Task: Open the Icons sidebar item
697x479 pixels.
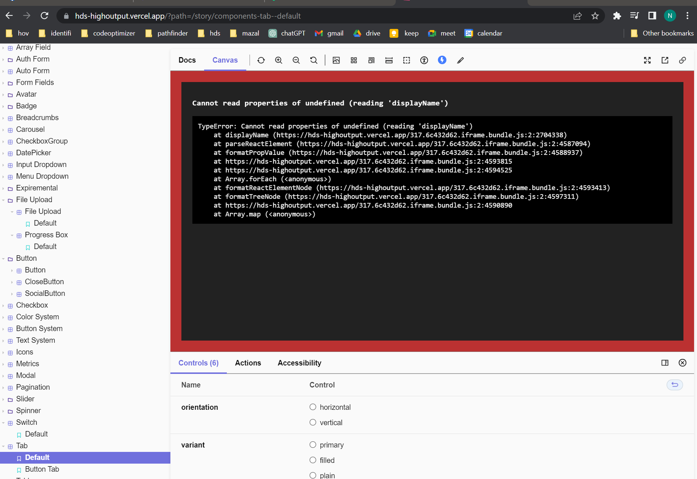Action: (25, 352)
